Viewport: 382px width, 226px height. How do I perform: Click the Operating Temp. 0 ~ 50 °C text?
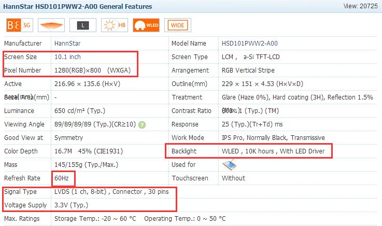coord(185,219)
